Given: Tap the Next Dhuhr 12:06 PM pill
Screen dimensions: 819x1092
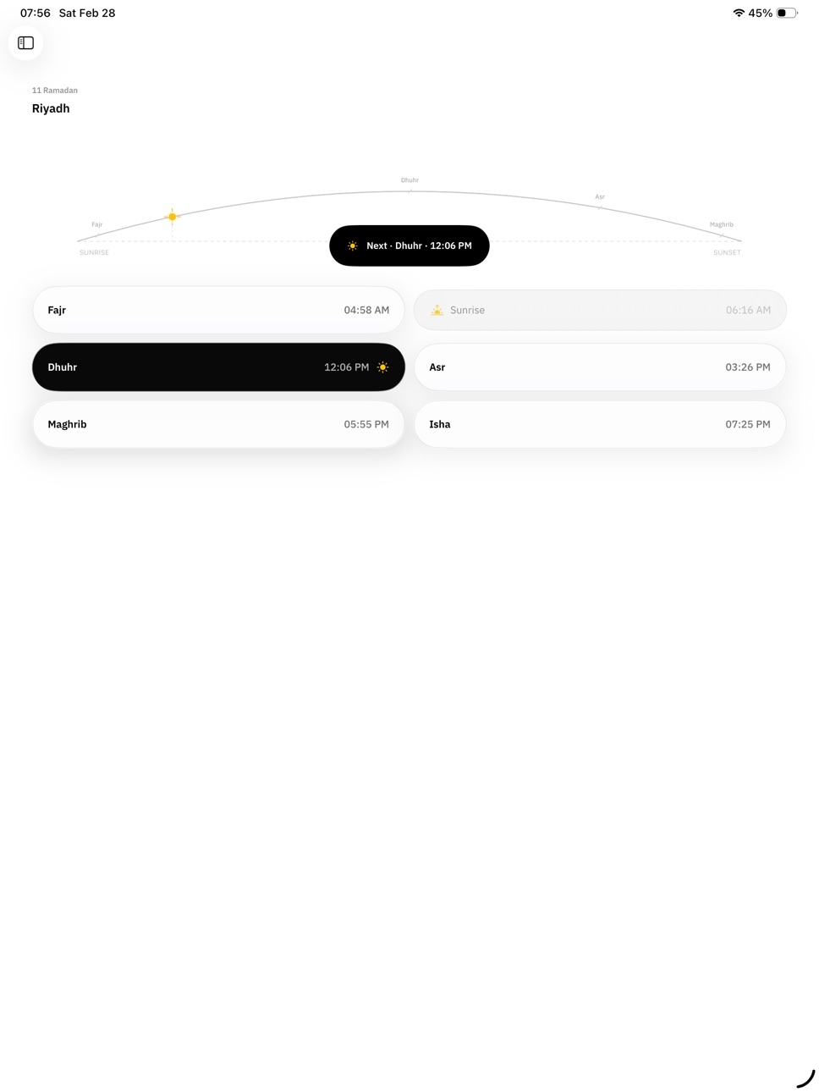Looking at the screenshot, I should pos(409,245).
